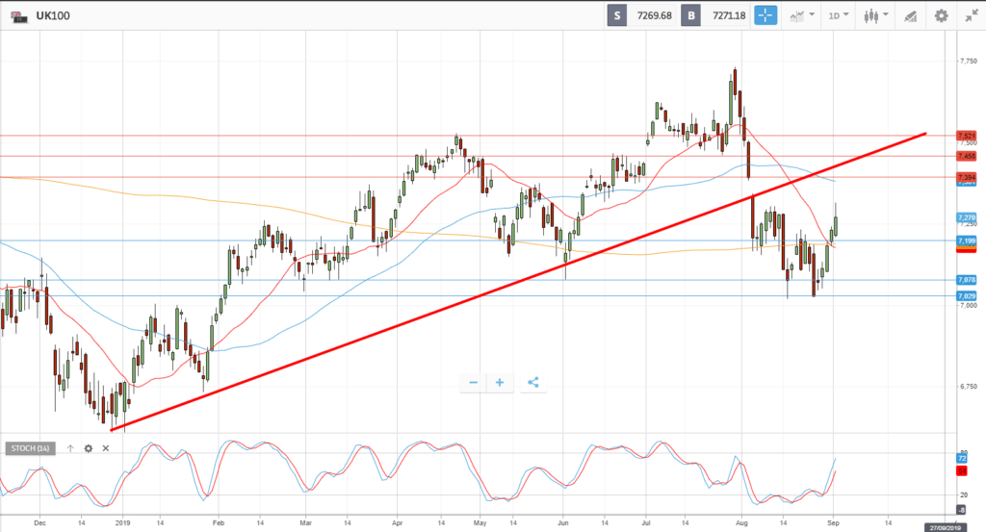Image resolution: width=986 pixels, height=532 pixels.
Task: Click the STOCH (14) indicator label
Action: point(30,448)
